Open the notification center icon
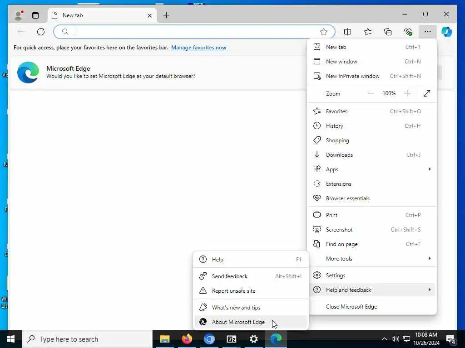The width and height of the screenshot is (465, 348). click(x=451, y=339)
